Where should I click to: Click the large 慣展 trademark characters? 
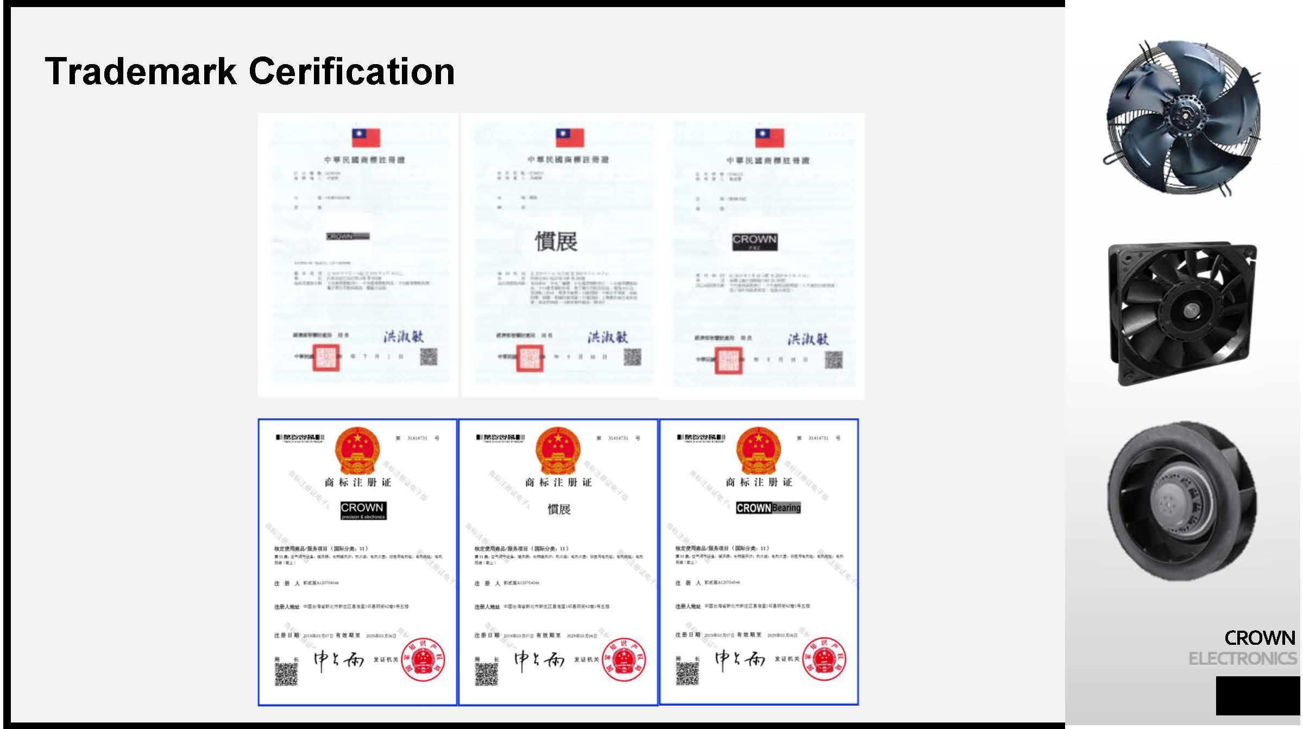coord(557,241)
